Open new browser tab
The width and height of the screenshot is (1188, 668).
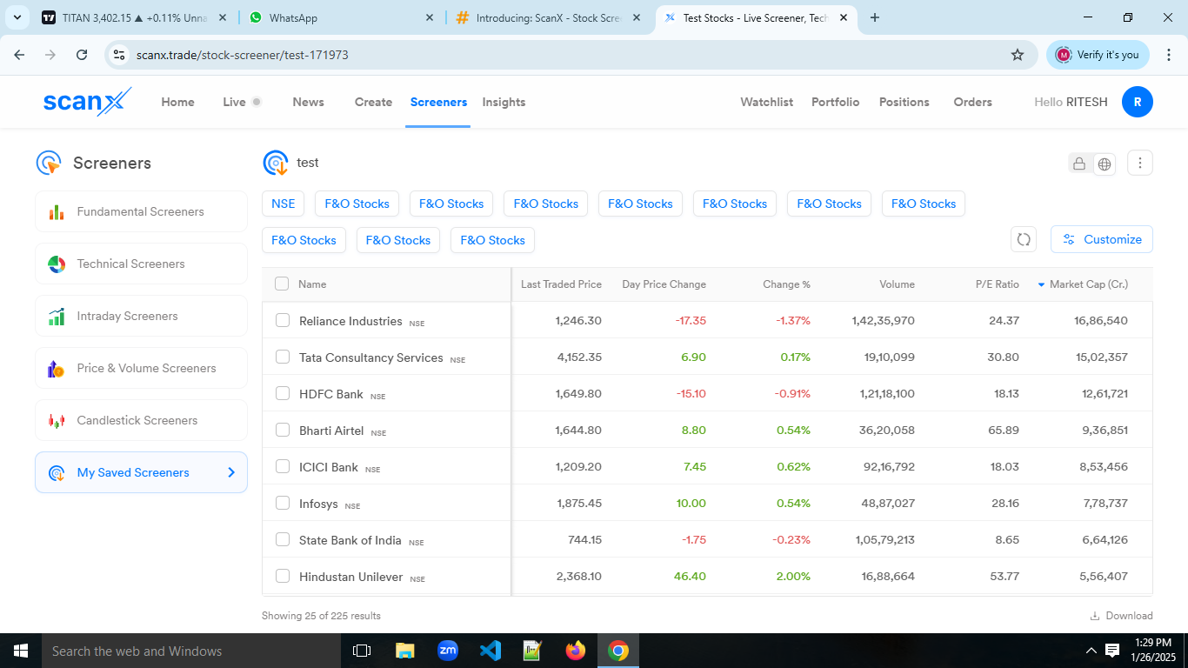[x=875, y=17]
